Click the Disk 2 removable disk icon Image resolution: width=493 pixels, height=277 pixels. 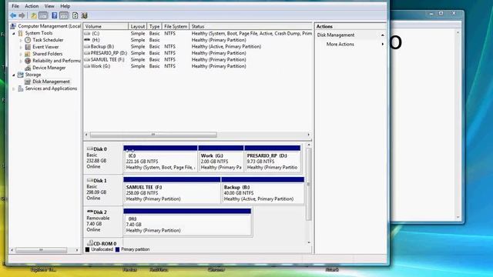89,212
